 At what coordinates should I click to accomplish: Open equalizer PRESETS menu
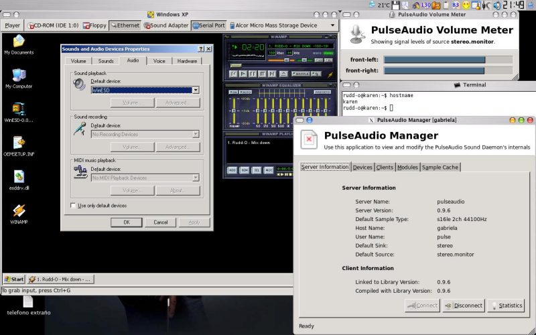click(322, 92)
